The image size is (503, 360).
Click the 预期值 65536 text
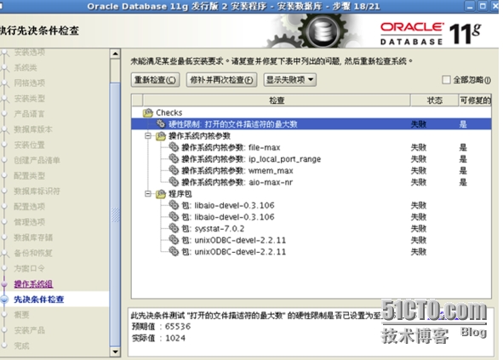tap(162, 326)
